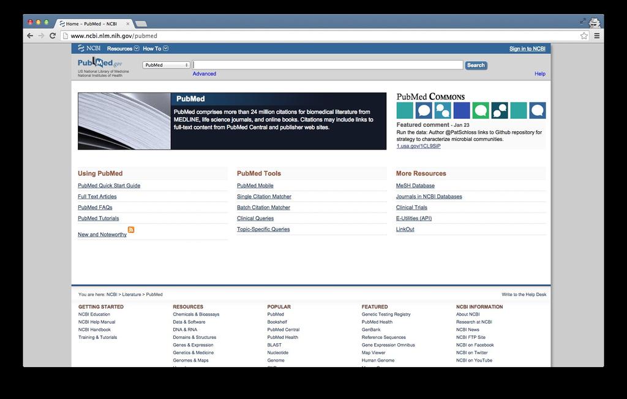This screenshot has width=627, height=399.
Task: Click the Search button
Action: 476,65
